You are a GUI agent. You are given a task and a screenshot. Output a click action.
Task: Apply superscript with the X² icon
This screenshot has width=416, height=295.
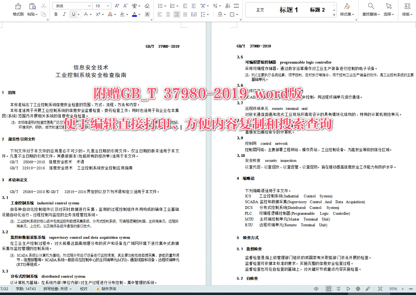[98, 14]
